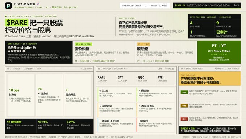Select the PFE MAR 2028 tab
The width and height of the screenshot is (246, 139).
(x=166, y=79)
